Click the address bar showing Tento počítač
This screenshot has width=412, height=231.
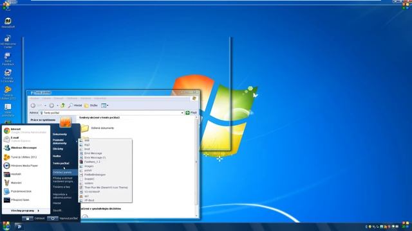111,113
